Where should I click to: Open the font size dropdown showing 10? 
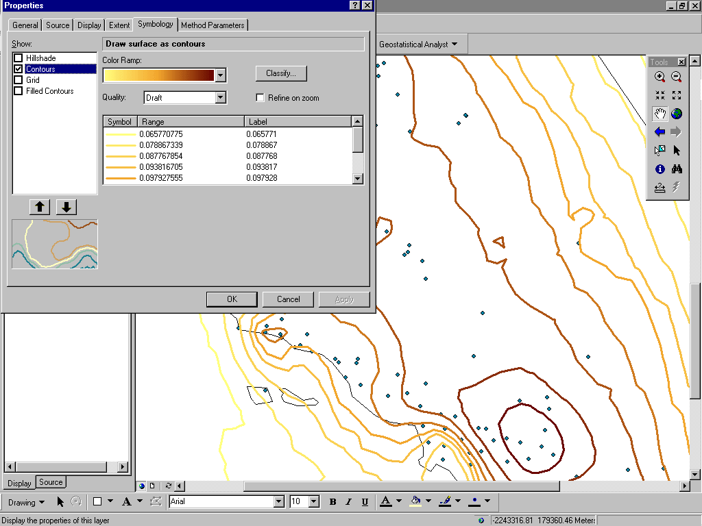[315, 501]
